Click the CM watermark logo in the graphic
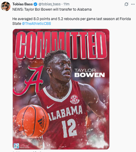 coord(16,146)
